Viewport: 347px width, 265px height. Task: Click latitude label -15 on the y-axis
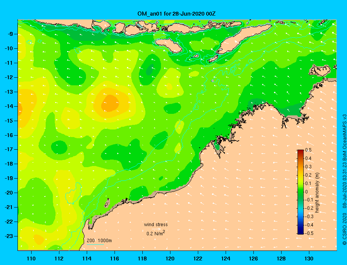(9, 121)
